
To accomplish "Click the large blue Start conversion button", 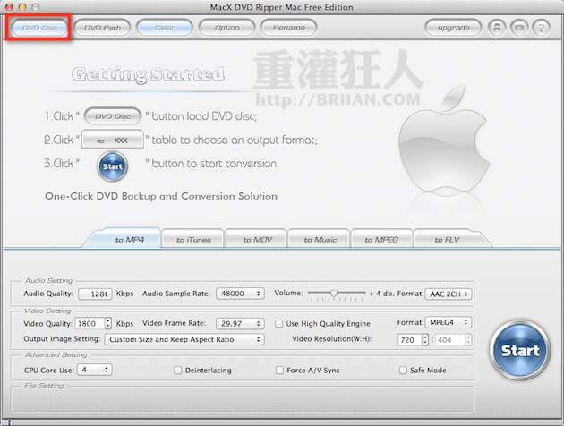I will tap(520, 350).
